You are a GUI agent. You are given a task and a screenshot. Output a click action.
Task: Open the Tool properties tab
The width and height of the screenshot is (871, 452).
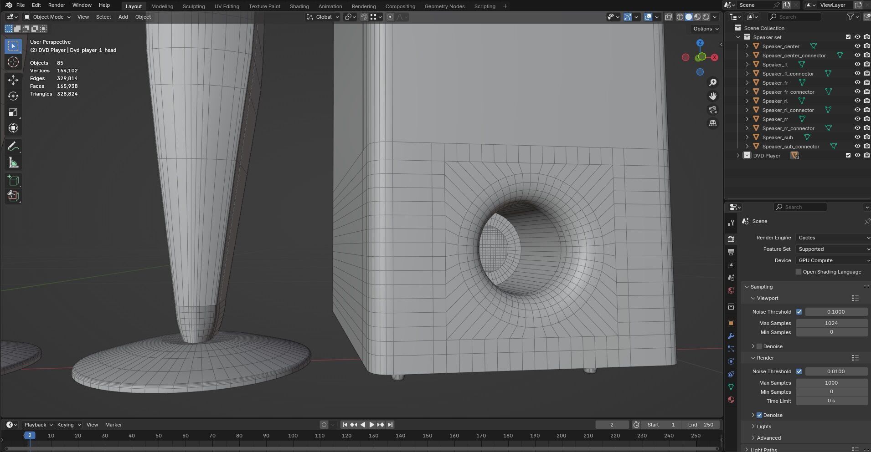731,223
